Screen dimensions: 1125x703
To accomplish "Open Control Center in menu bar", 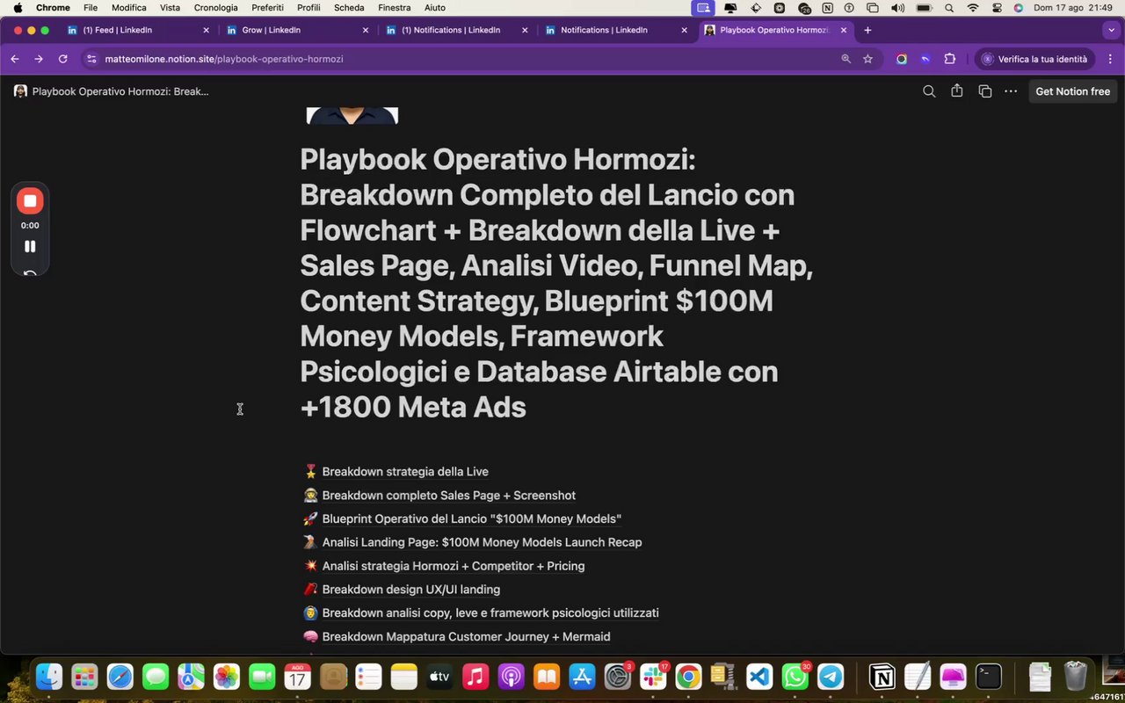I will [997, 8].
